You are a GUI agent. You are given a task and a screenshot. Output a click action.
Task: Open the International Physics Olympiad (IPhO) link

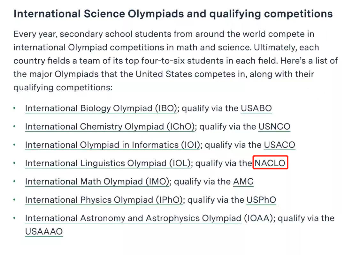click(x=104, y=200)
